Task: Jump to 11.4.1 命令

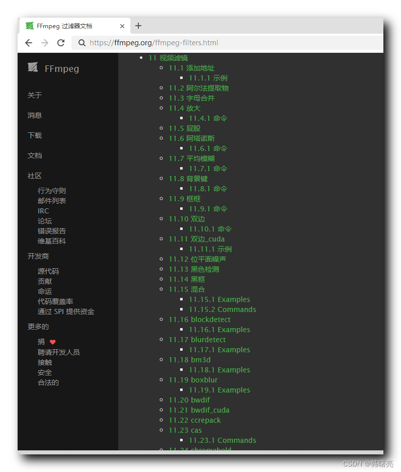Action: tap(208, 118)
